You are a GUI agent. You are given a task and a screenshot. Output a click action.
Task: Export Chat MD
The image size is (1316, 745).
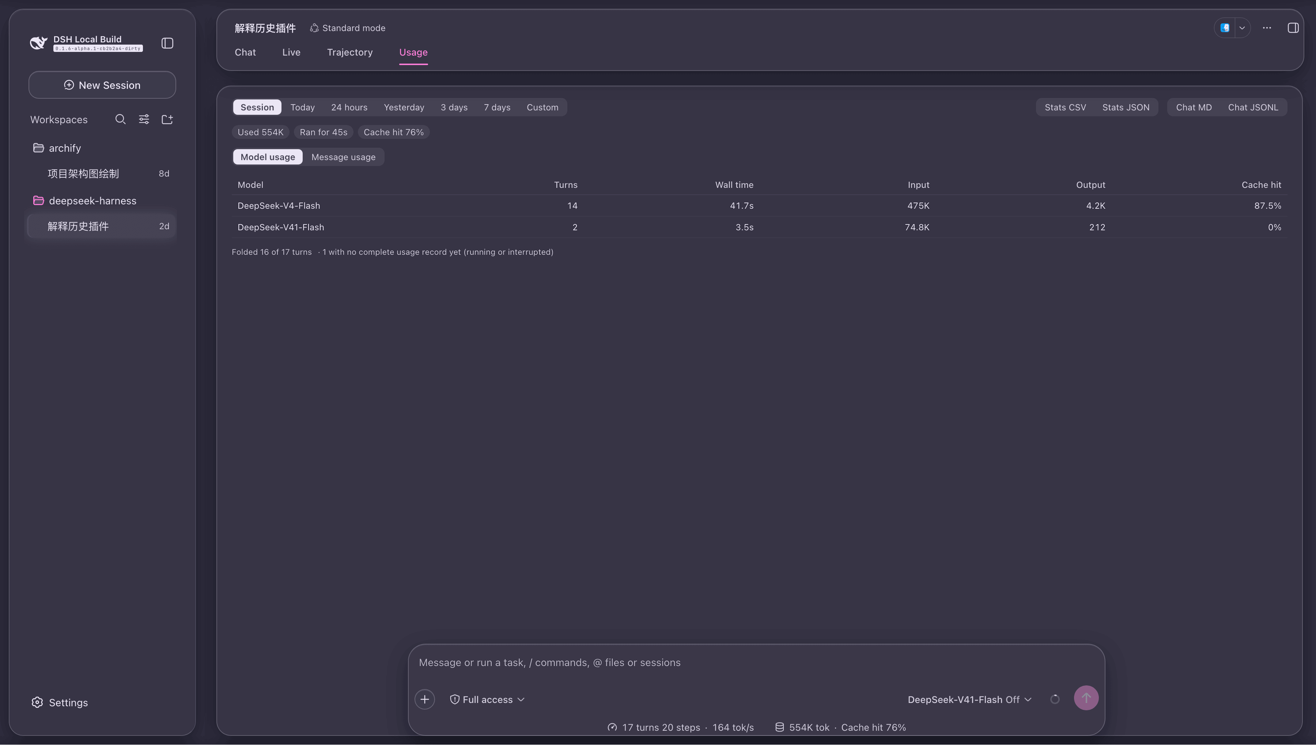click(1194, 107)
